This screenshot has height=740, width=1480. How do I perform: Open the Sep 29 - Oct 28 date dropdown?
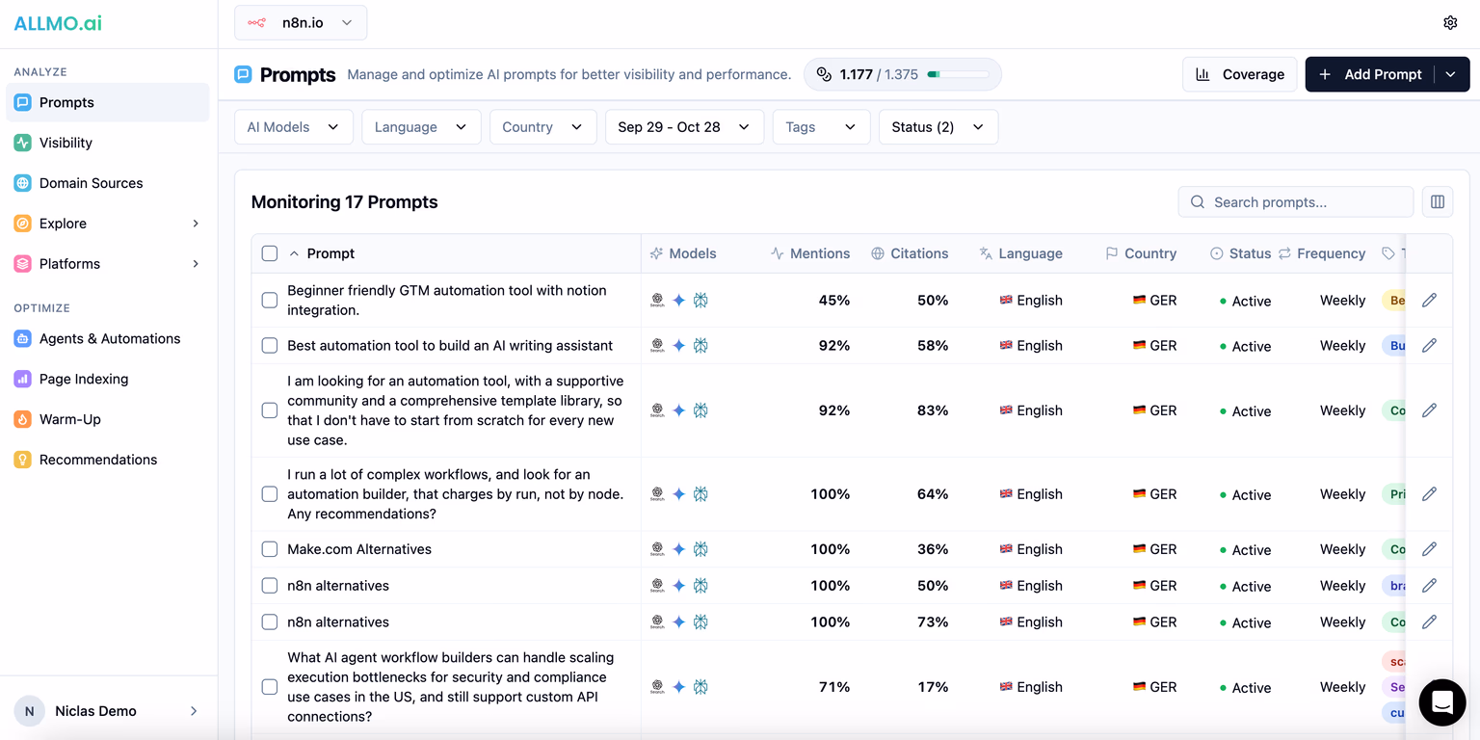pos(684,127)
